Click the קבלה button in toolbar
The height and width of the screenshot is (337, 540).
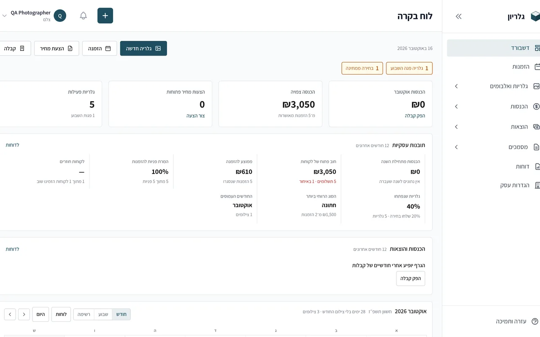click(14, 48)
